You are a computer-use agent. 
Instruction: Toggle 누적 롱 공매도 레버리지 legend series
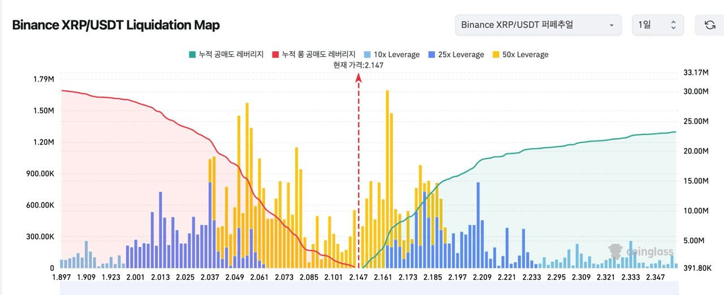click(314, 55)
